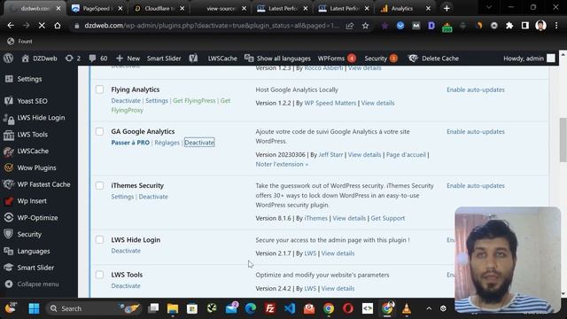Select Flying Analytics plugin checkbox
Image resolution: width=567 pixels, height=319 pixels.
point(99,89)
